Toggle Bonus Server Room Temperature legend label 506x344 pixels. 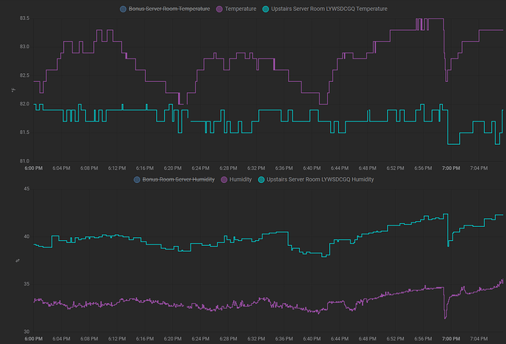[x=169, y=9]
